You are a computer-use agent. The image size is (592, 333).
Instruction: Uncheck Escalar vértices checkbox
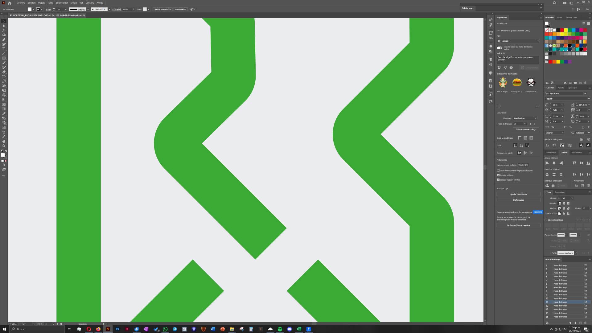(498, 175)
